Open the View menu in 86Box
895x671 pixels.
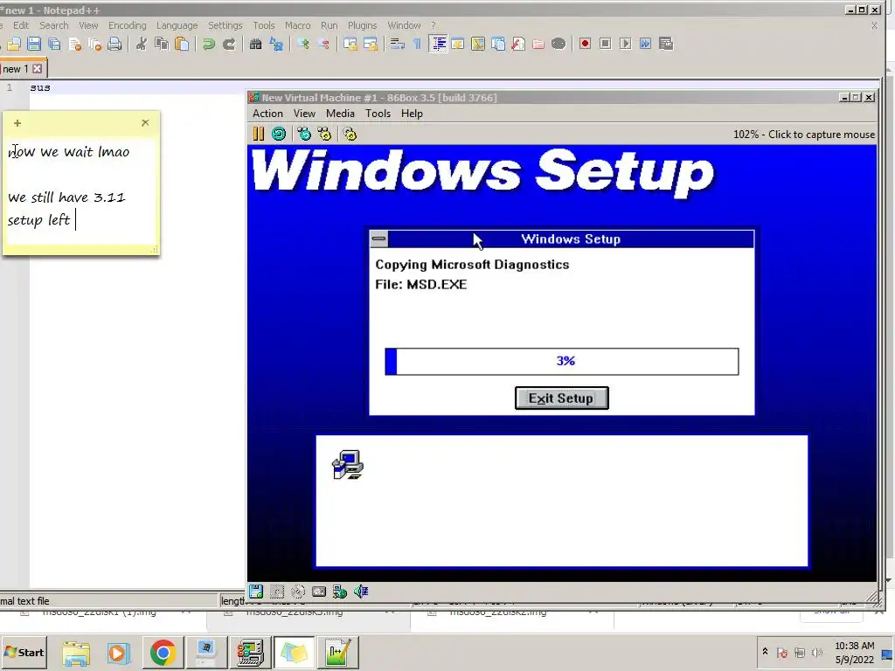[x=304, y=114]
